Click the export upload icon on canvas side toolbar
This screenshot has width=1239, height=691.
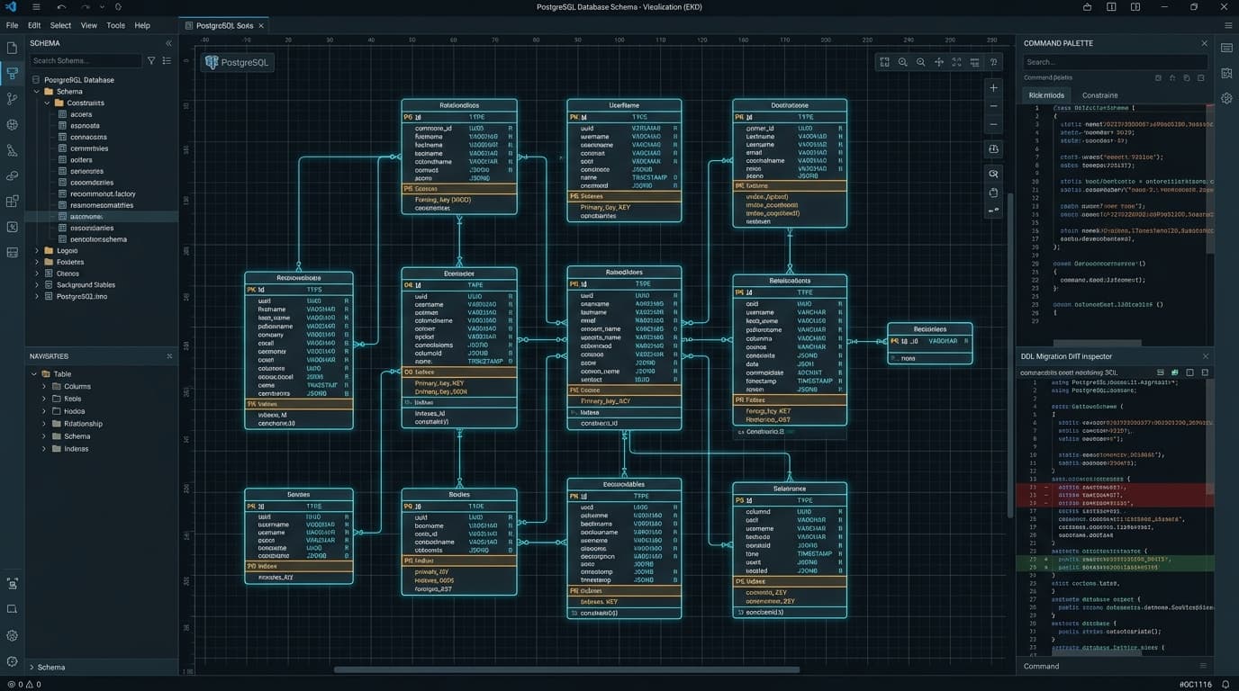tap(993, 149)
